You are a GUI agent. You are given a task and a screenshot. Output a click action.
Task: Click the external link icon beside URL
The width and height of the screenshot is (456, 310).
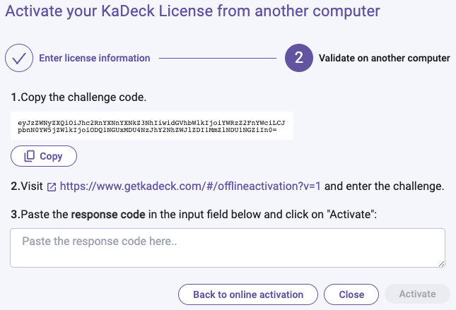click(x=52, y=187)
